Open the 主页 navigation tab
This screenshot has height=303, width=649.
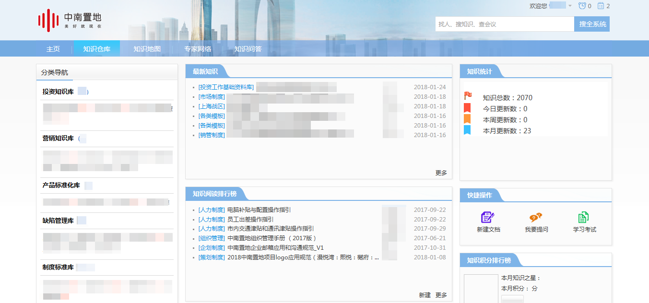tap(53, 49)
